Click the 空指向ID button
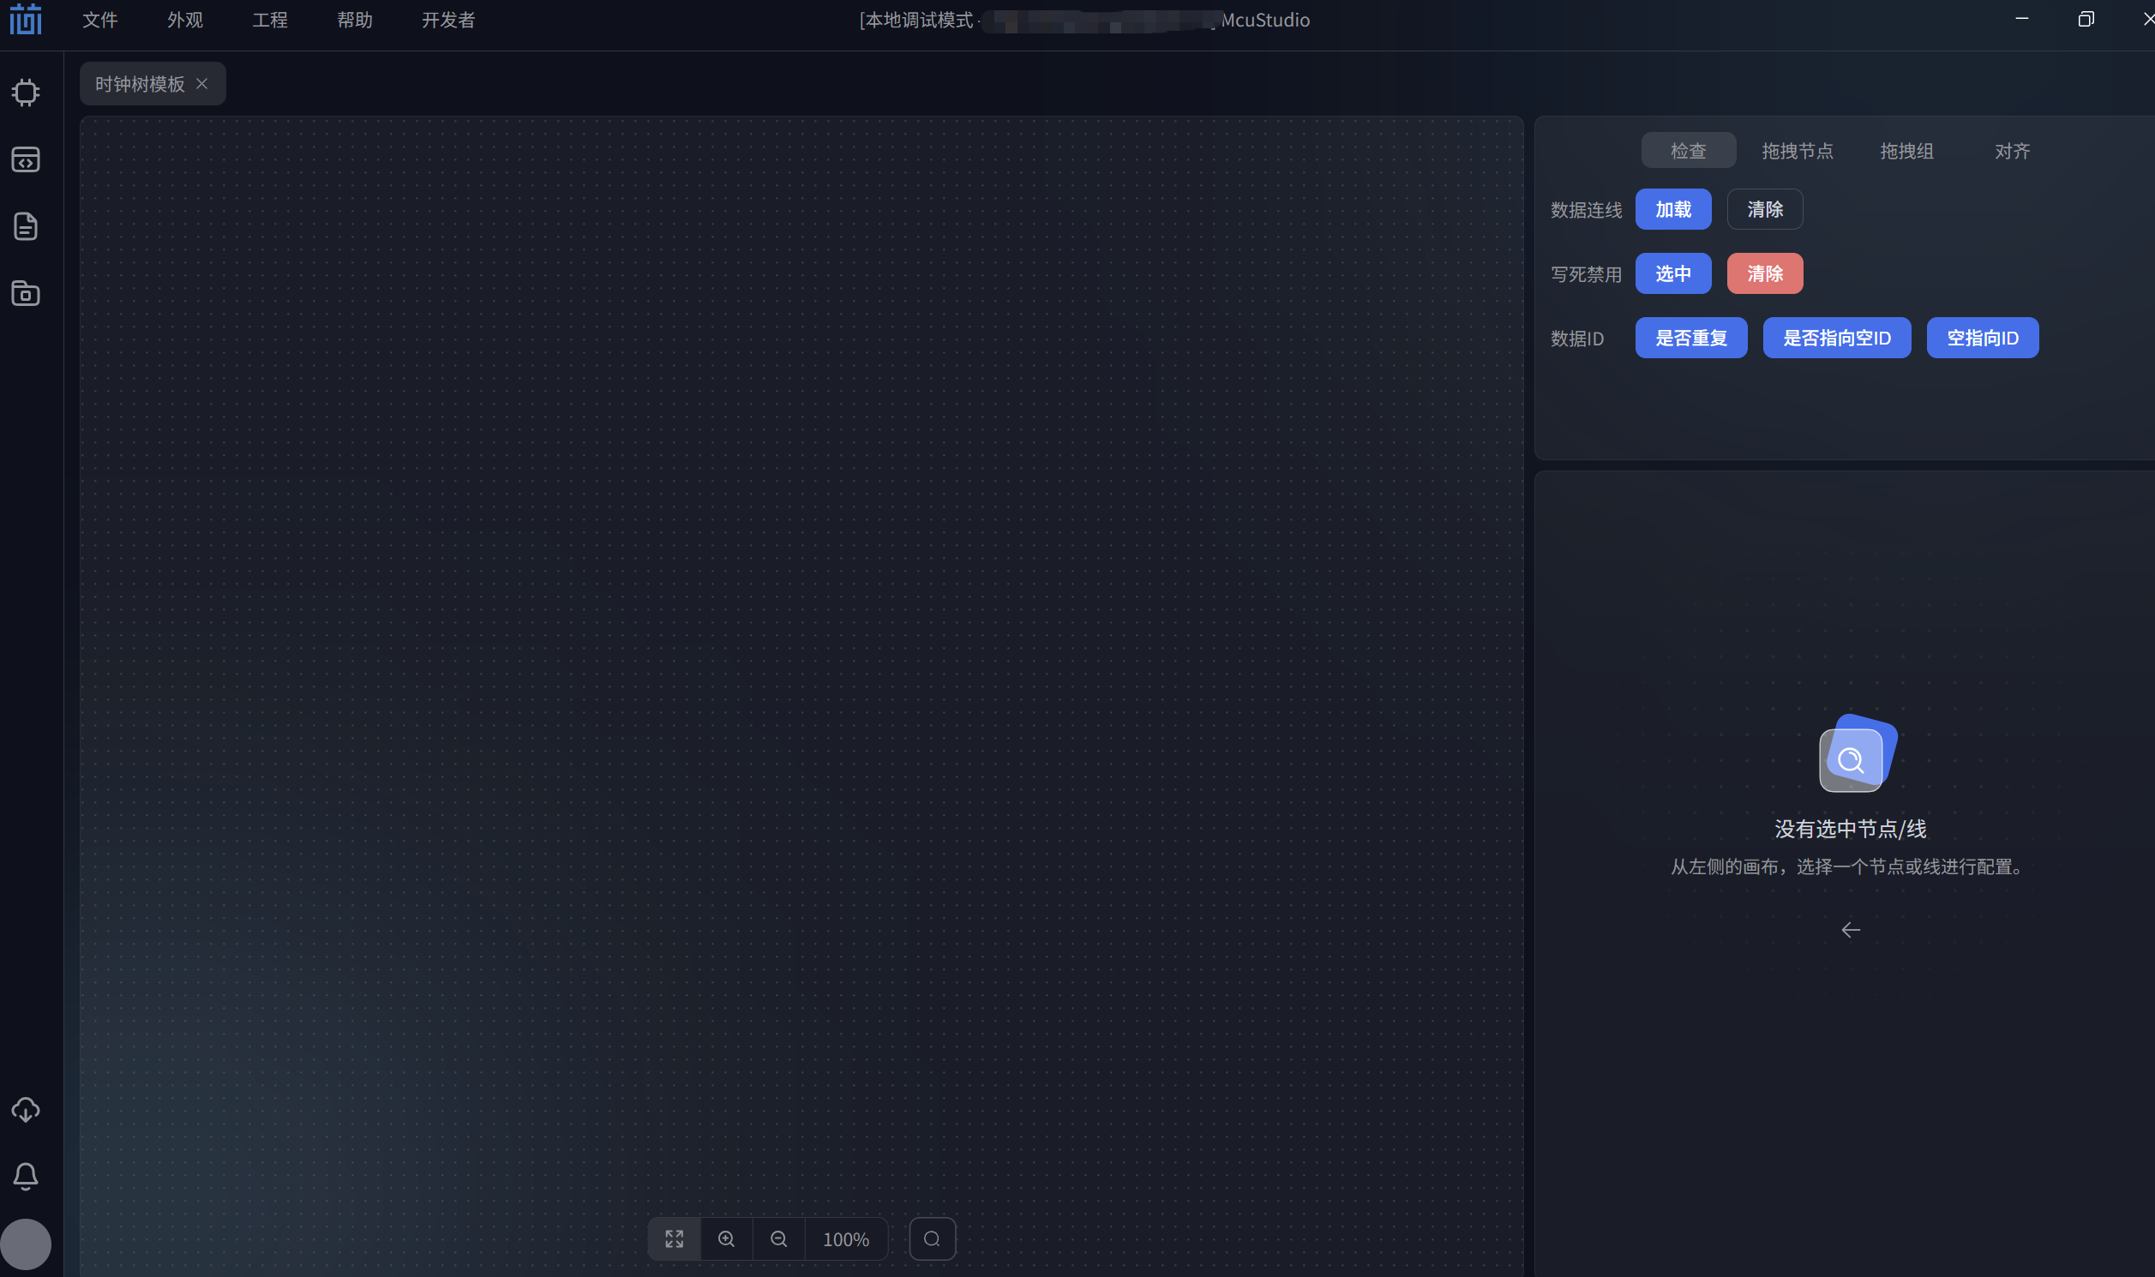This screenshot has width=2155, height=1277. tap(1982, 339)
